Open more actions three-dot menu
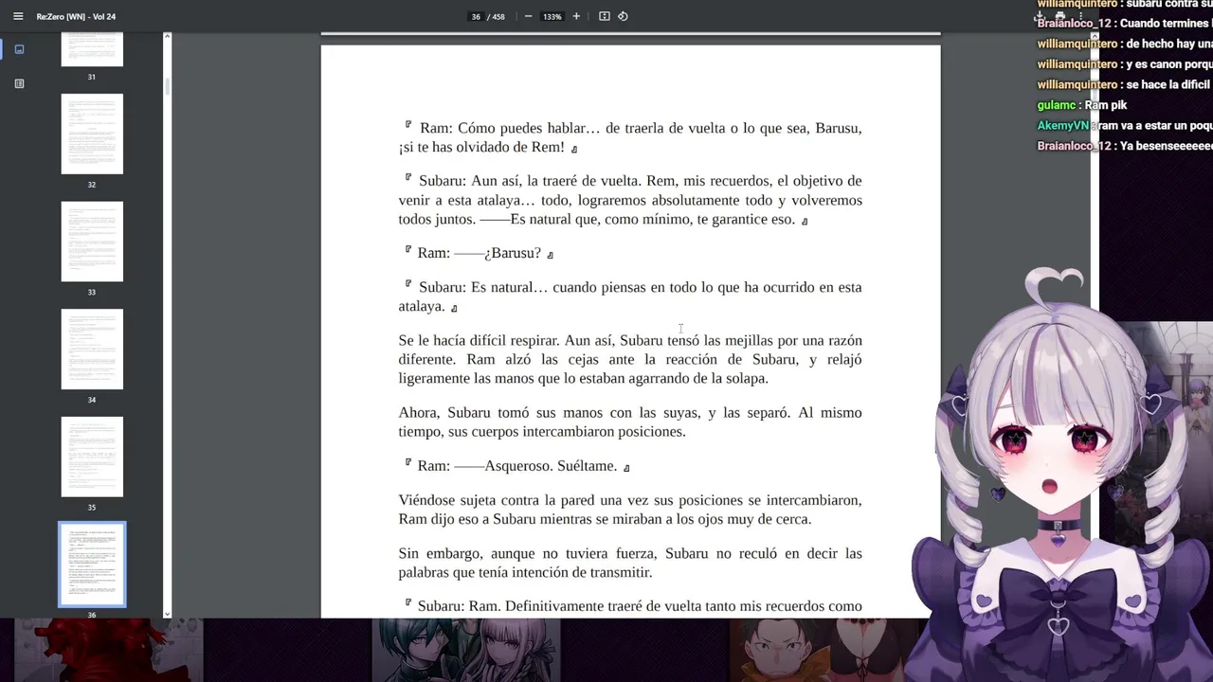The image size is (1213, 682). pos(1080,16)
